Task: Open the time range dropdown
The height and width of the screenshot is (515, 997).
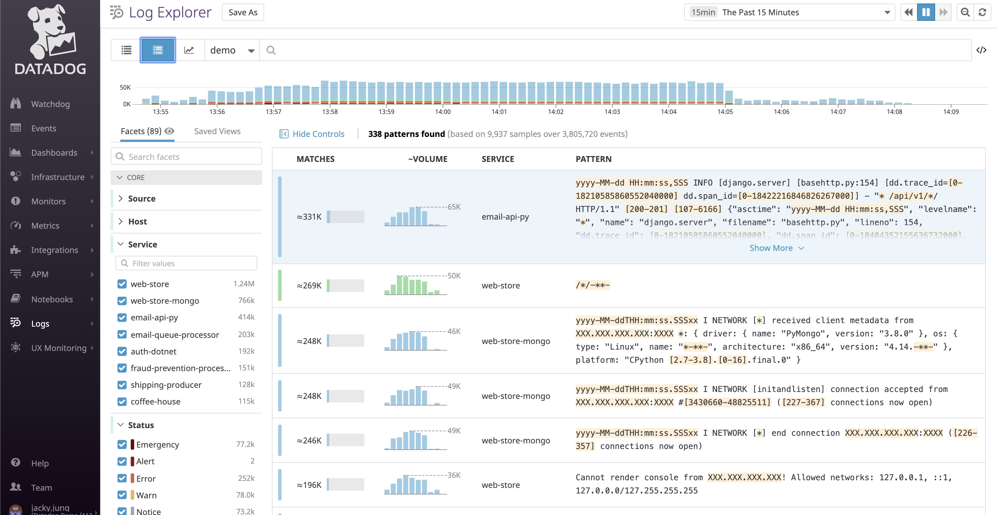Action: pos(789,13)
